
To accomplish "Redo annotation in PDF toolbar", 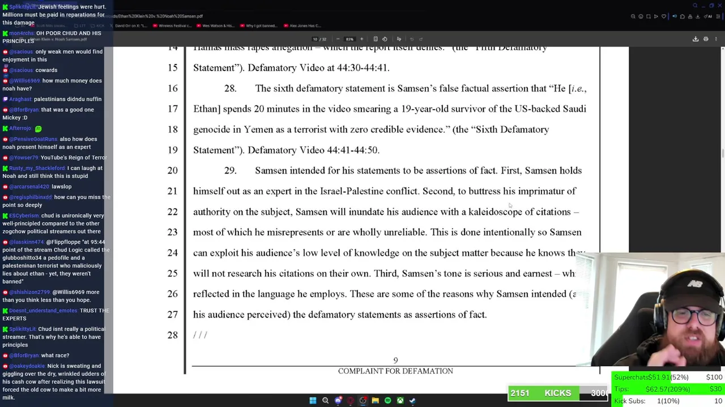I will point(421,39).
